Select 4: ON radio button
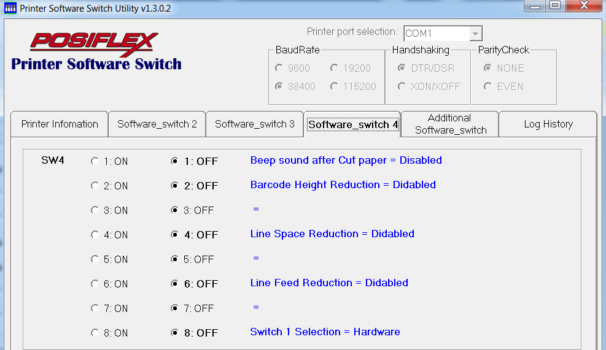The height and width of the screenshot is (350, 606). click(x=95, y=235)
